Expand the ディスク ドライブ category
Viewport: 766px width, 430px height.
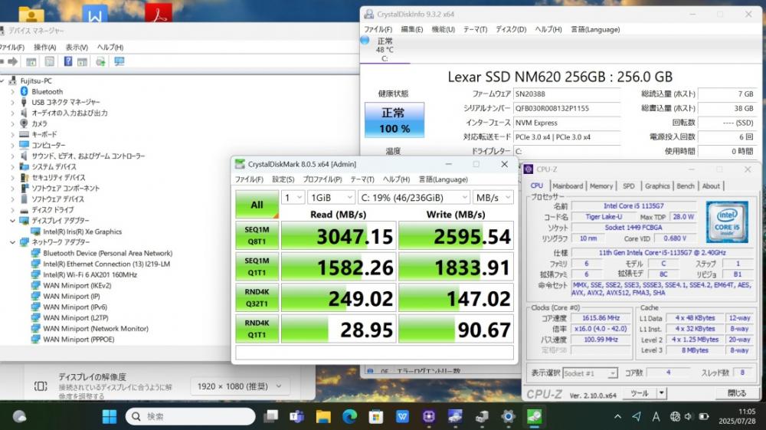click(x=13, y=209)
